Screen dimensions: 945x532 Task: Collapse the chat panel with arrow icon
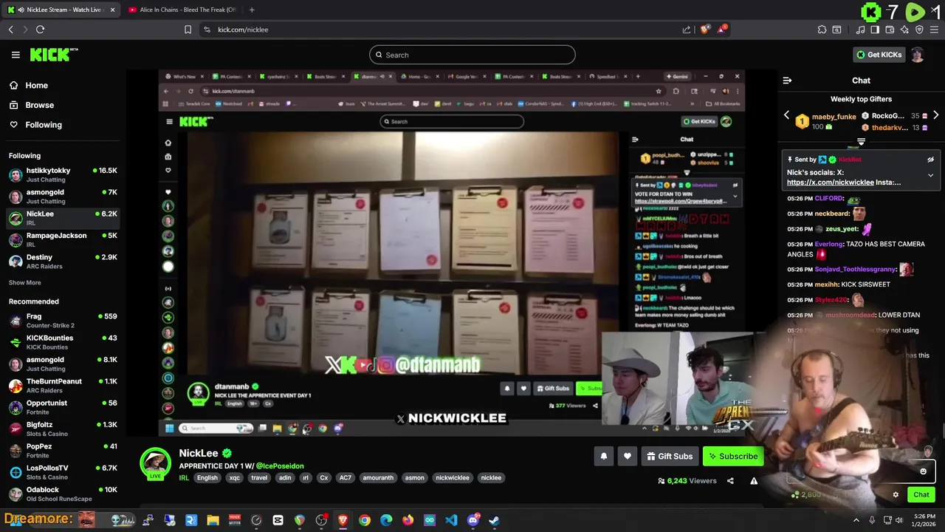787,81
